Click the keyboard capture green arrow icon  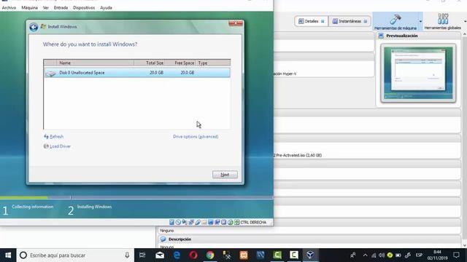point(236,222)
